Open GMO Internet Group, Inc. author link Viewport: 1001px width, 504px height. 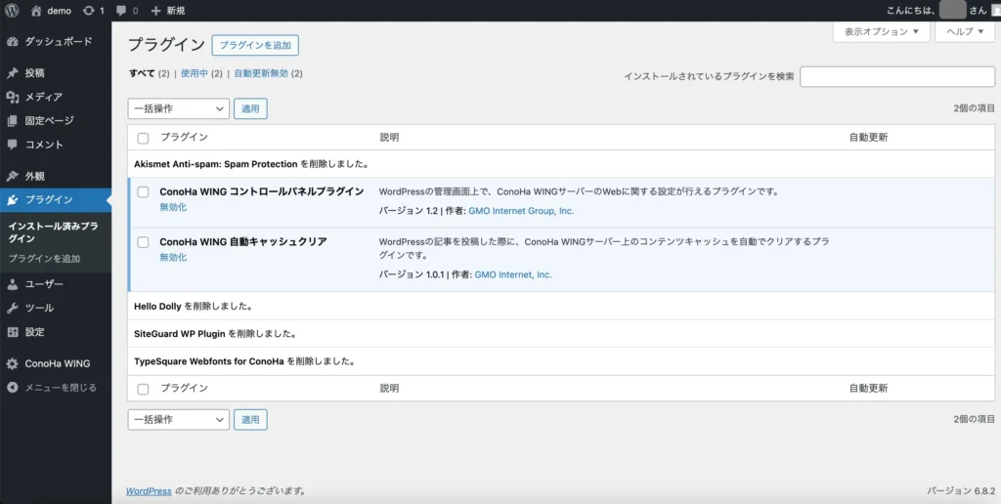522,211
